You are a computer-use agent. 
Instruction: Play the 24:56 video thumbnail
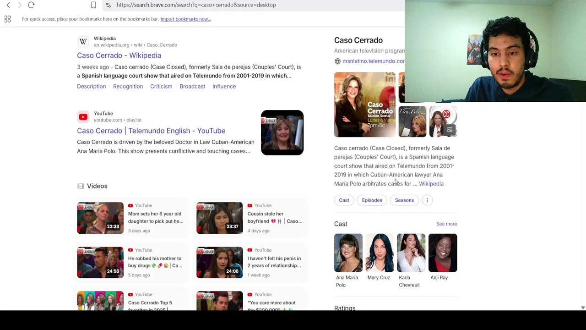(x=100, y=263)
